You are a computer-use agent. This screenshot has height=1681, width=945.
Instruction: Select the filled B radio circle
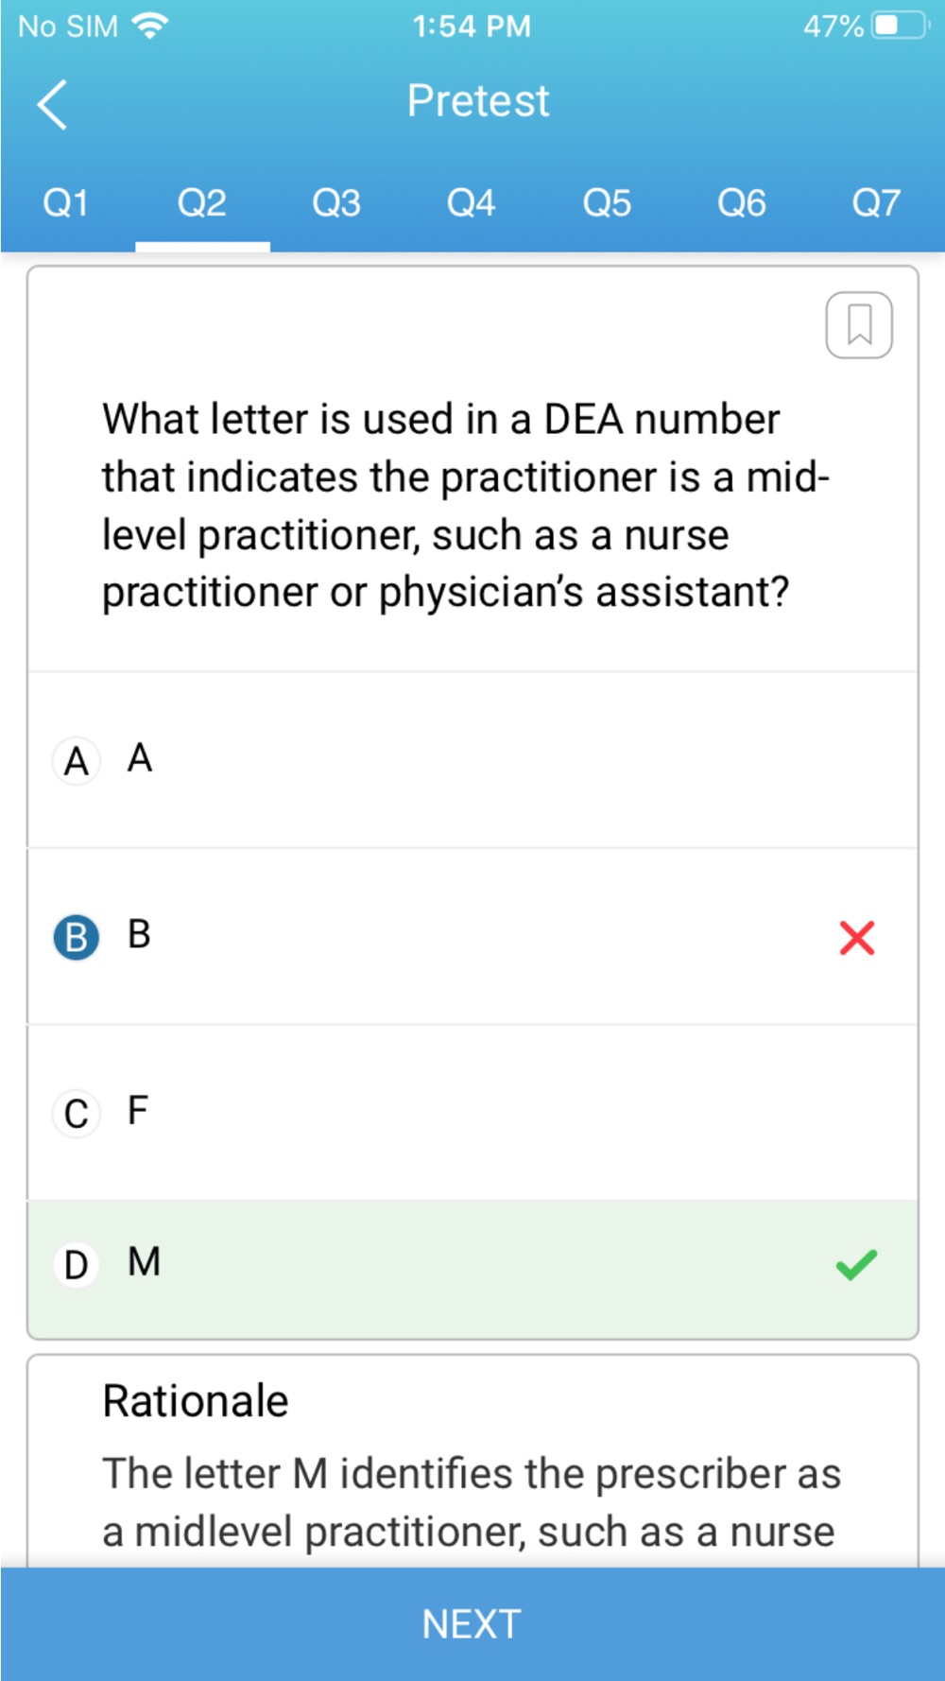pos(77,937)
